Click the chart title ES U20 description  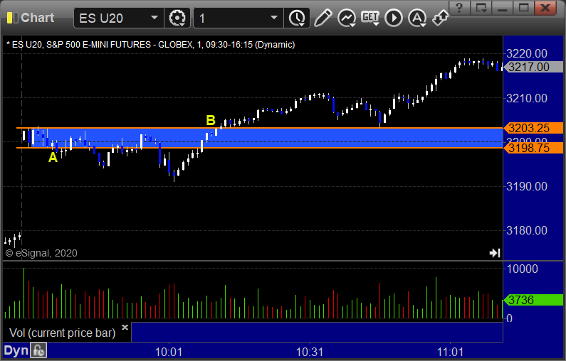coord(150,45)
